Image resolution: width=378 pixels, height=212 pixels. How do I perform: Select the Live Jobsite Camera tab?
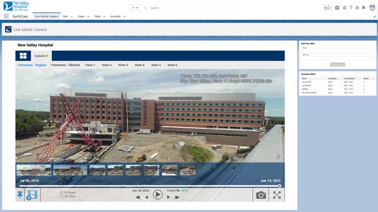pos(47,16)
